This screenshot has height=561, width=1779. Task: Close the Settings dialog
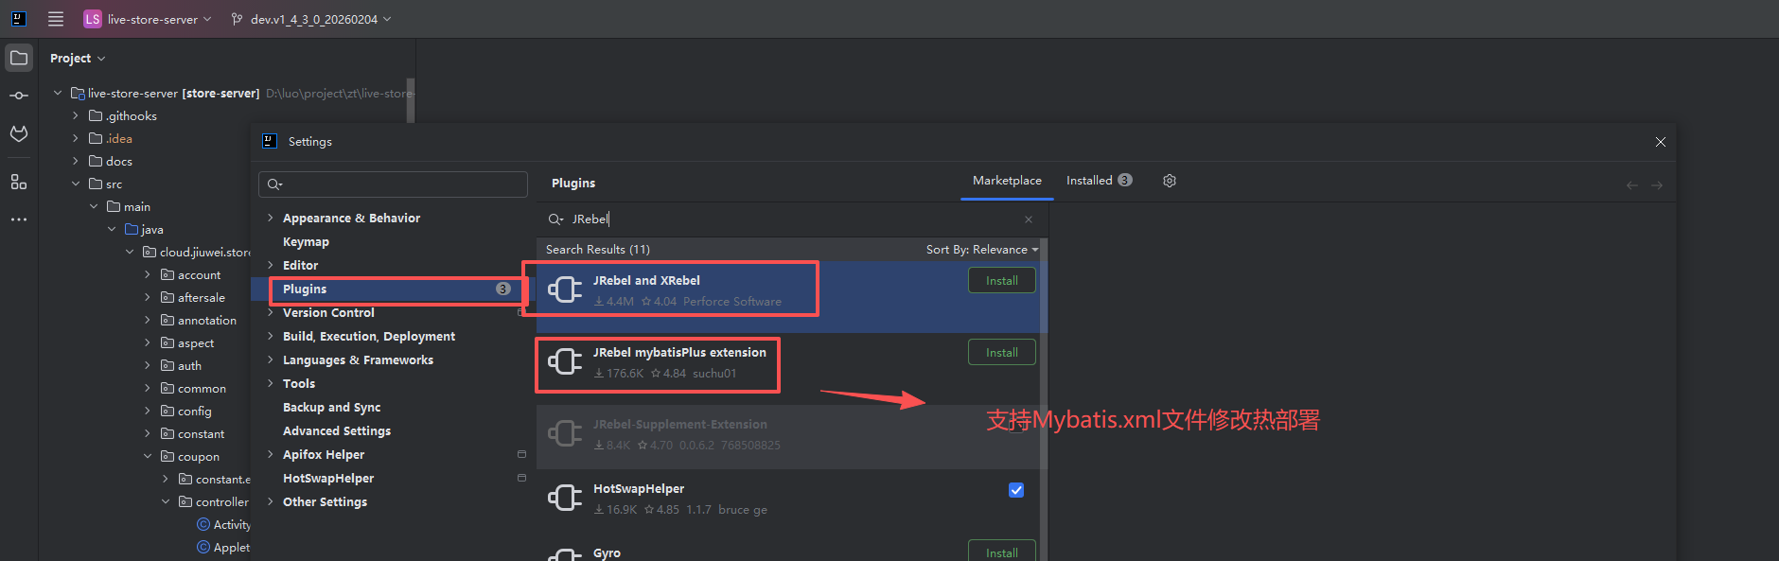pos(1661,142)
